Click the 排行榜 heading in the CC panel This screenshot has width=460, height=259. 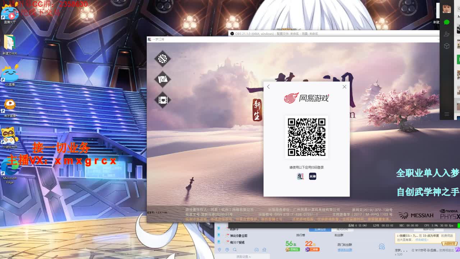coord(300,235)
